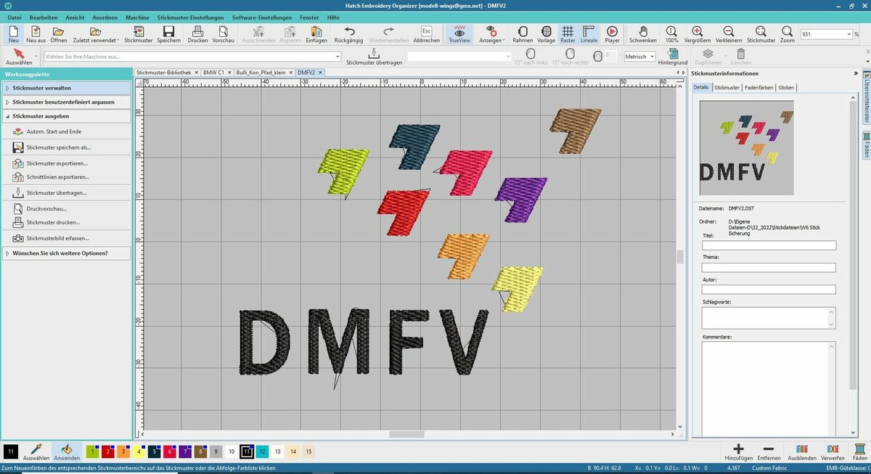871x474 pixels.
Task: Print using the Drucken icon
Action: point(197,34)
